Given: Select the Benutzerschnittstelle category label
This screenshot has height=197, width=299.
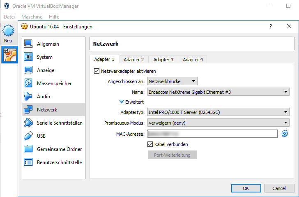Looking at the screenshot, I should 60,162.
